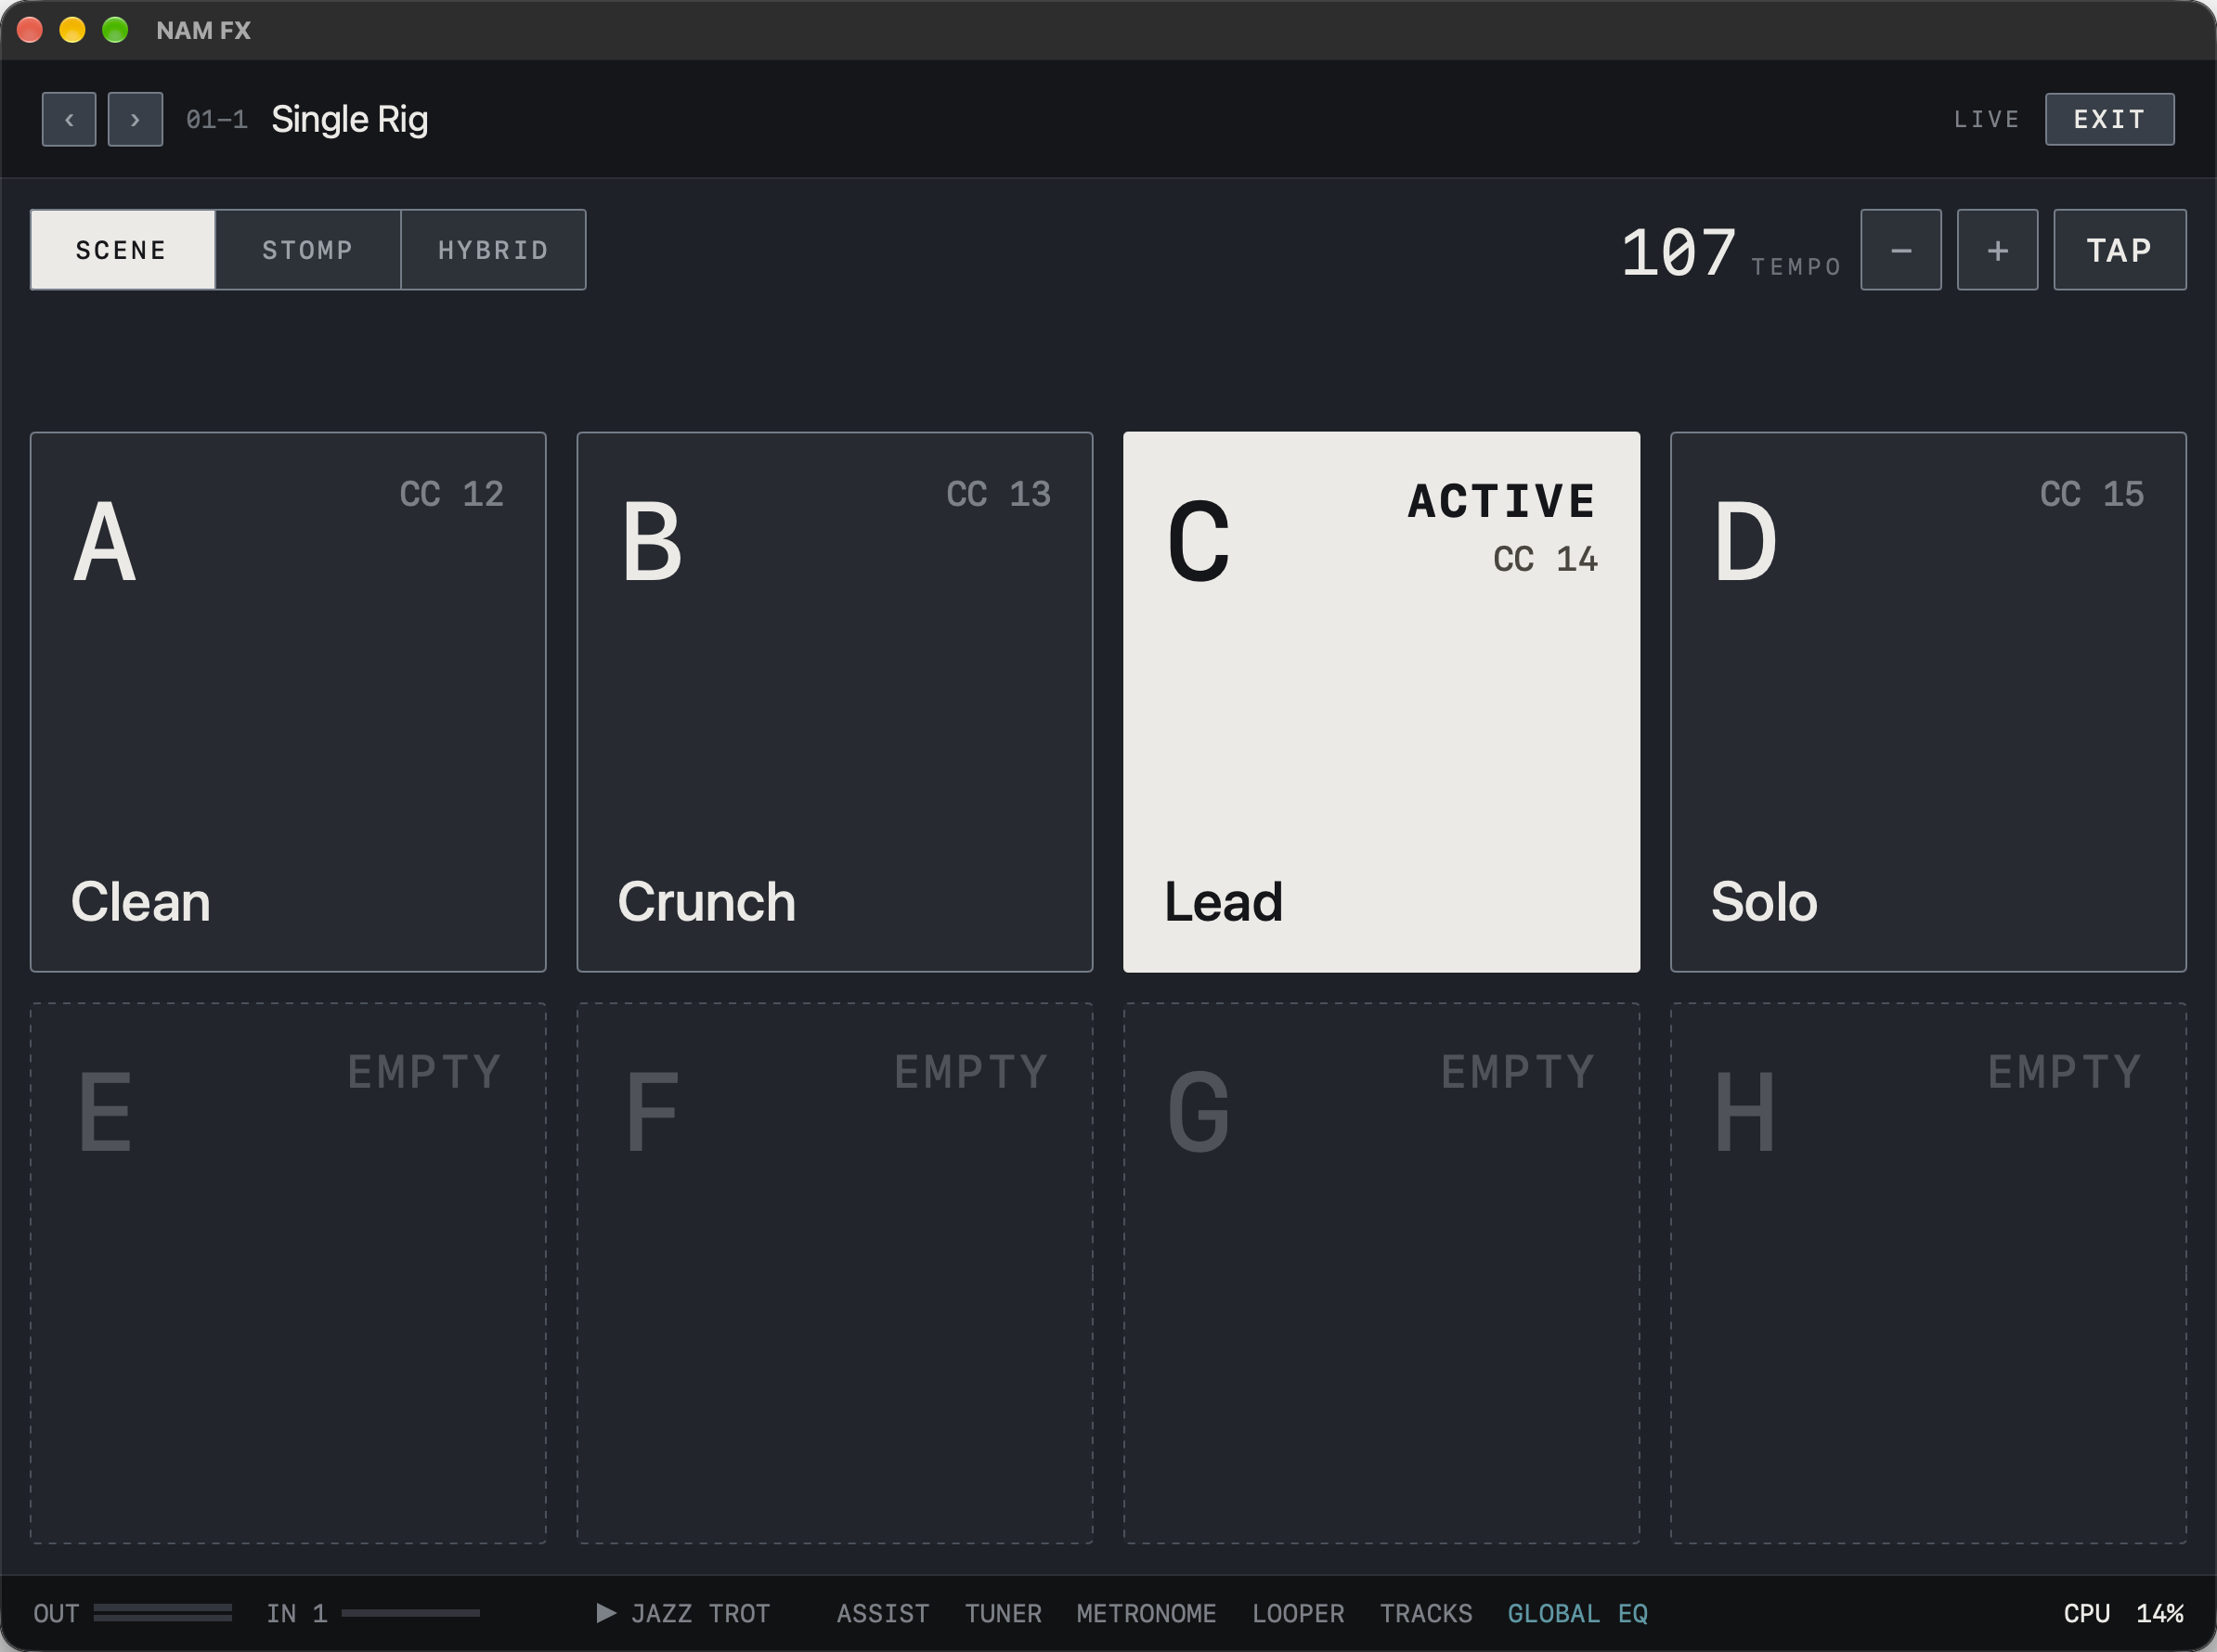Select the active scene C Lead
Viewport: 2217px width, 1652px height.
pyautogui.click(x=1381, y=702)
